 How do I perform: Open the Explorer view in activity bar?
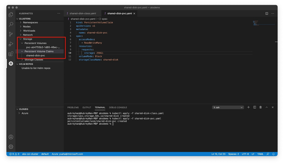coord(11,15)
